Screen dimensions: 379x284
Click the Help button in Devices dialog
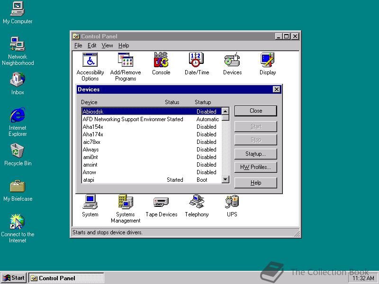coord(256,183)
